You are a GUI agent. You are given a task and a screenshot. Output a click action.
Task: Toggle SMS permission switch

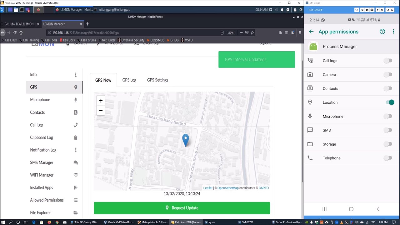(388, 130)
